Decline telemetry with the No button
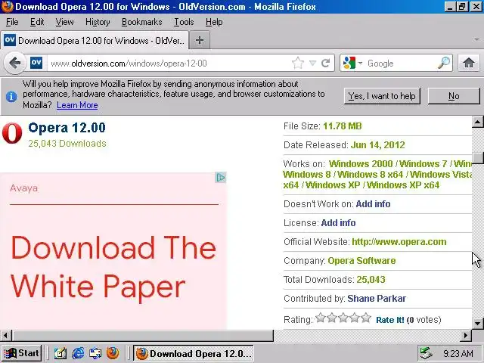Screen dimensions: 484x363 [x=454, y=96]
